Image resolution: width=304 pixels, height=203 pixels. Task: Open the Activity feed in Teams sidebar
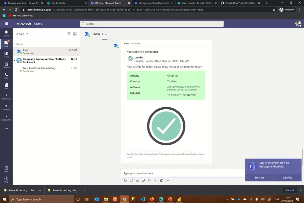coord(6,33)
